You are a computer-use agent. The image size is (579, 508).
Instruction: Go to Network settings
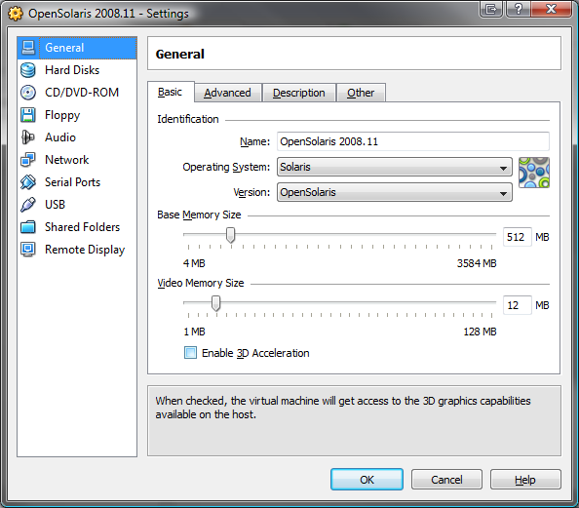(77, 160)
